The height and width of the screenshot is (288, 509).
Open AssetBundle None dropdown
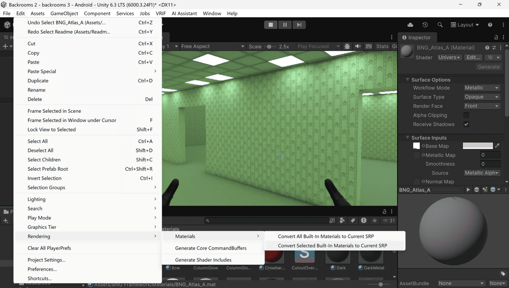point(461,283)
